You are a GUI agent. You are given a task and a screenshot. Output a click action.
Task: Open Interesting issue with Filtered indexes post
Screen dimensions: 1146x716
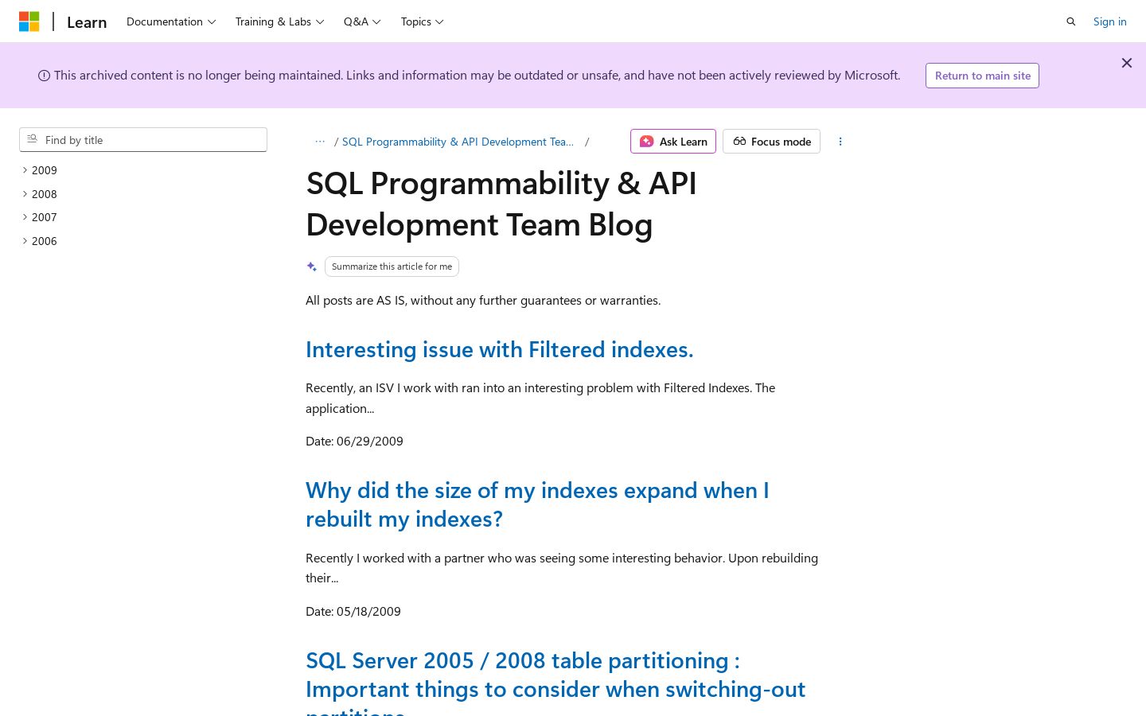pyautogui.click(x=499, y=349)
